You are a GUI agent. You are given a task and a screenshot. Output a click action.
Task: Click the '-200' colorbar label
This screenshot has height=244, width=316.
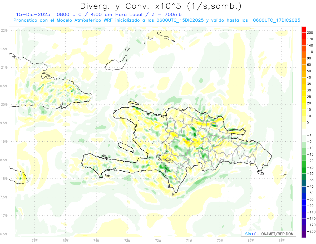click(x=311, y=231)
